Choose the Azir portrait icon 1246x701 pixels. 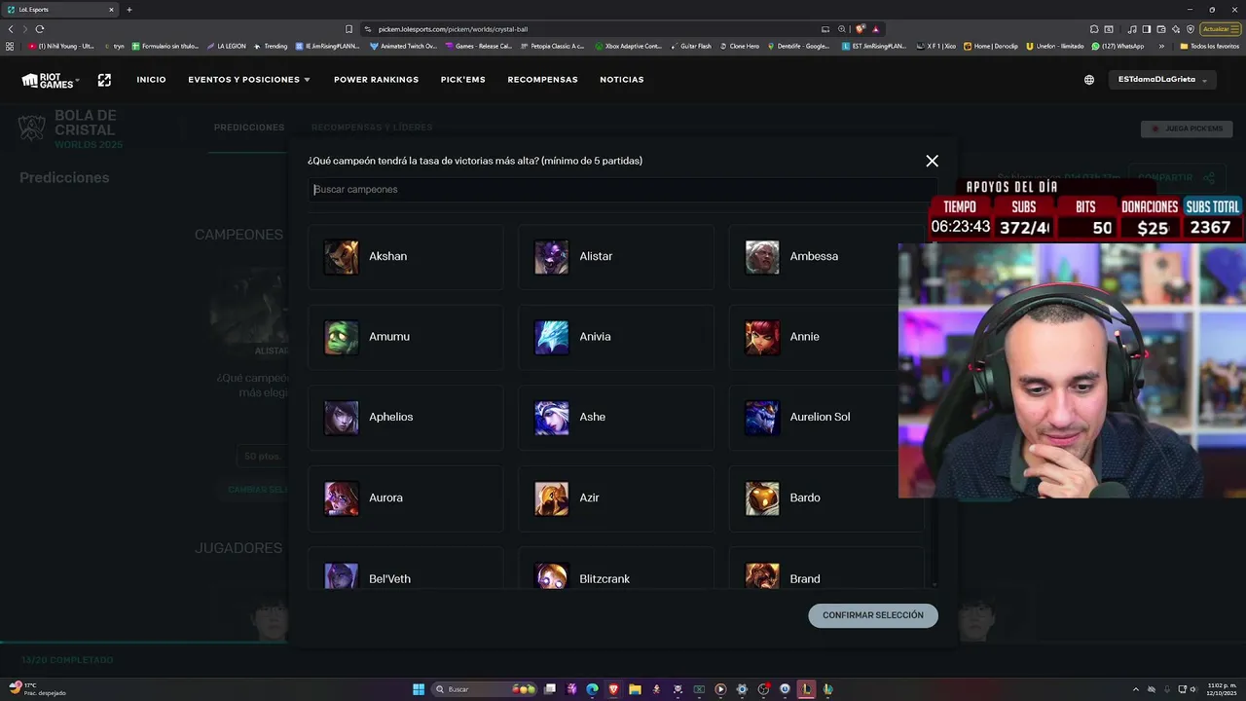[551, 498]
